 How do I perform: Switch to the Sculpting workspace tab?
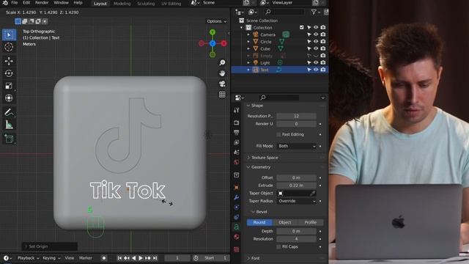tap(146, 4)
